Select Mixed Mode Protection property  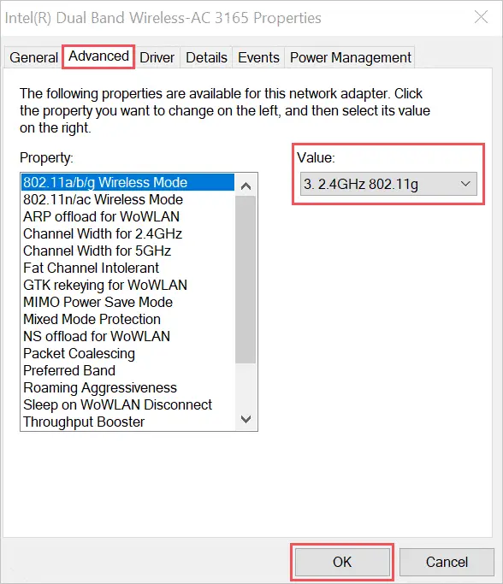point(127,320)
